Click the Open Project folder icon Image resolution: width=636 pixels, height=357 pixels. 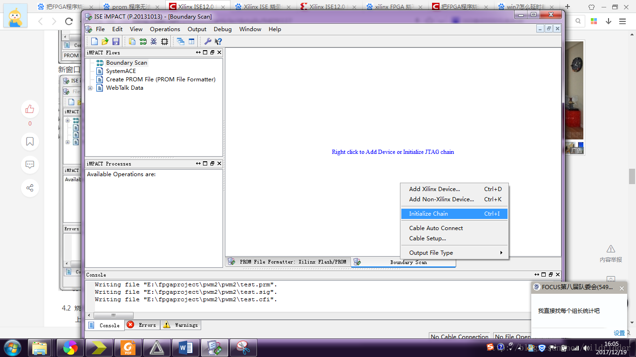[x=105, y=41]
